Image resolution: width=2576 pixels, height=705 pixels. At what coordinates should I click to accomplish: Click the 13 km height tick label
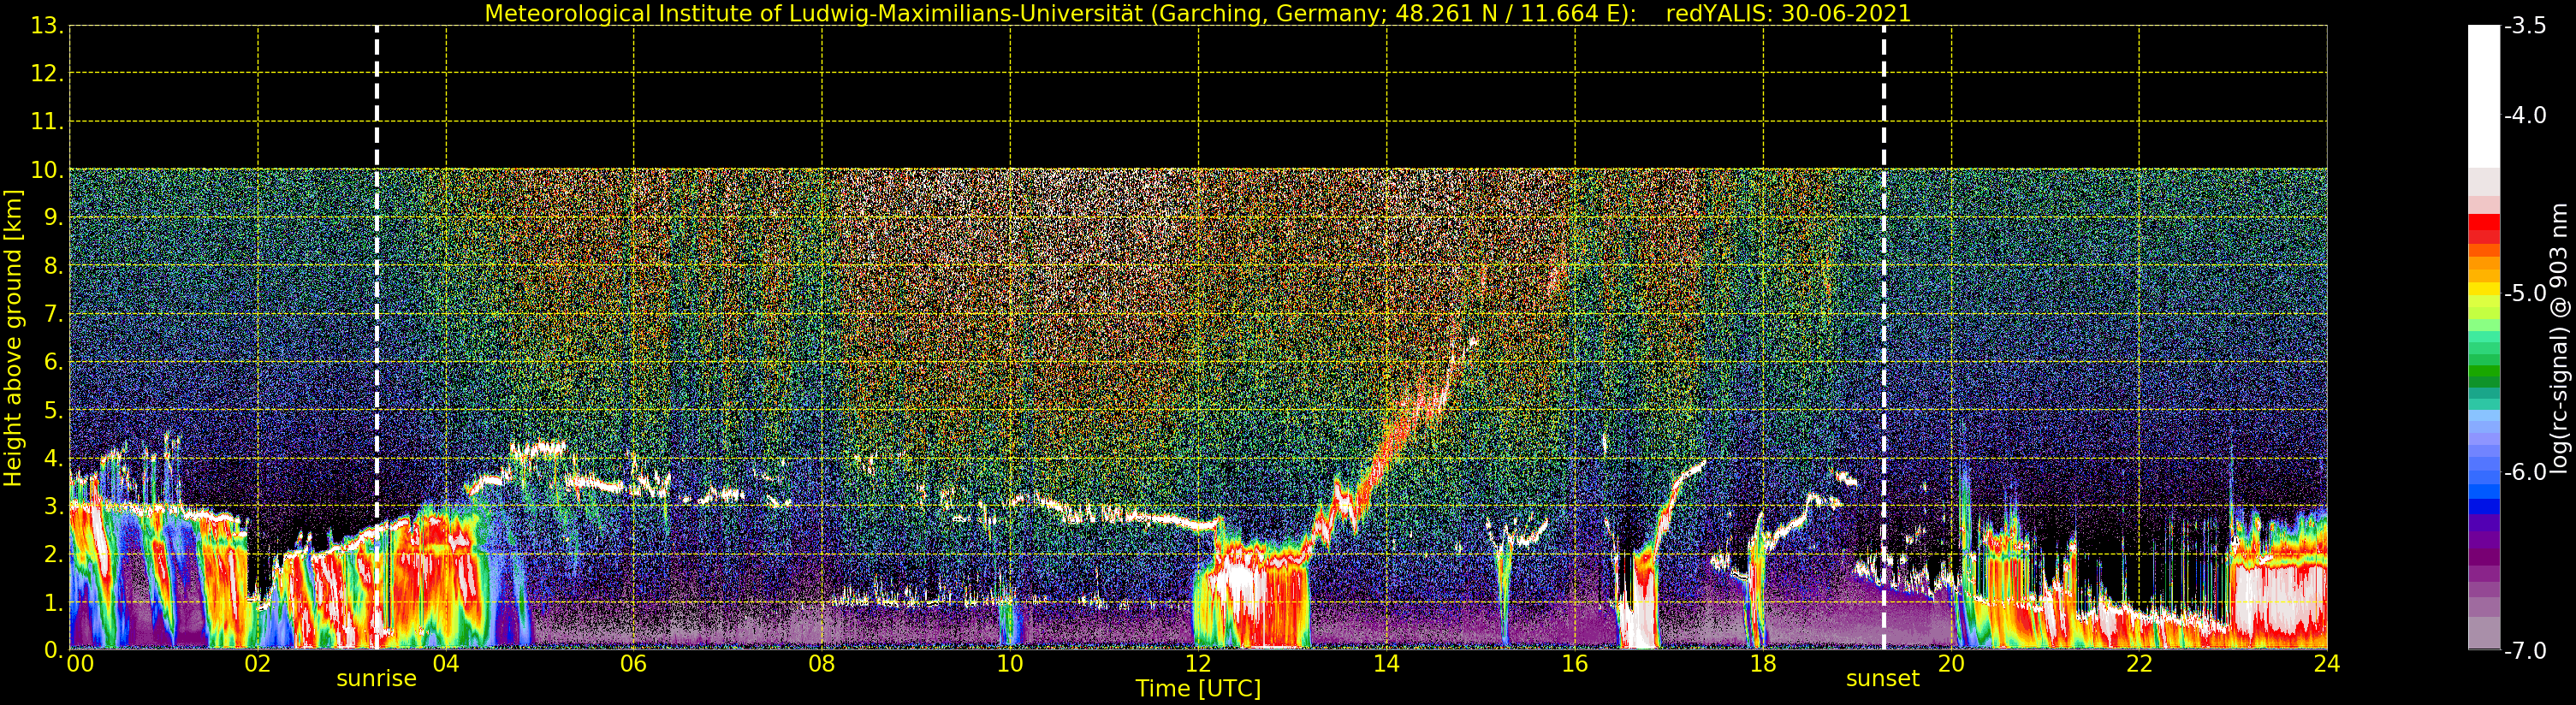[48, 26]
